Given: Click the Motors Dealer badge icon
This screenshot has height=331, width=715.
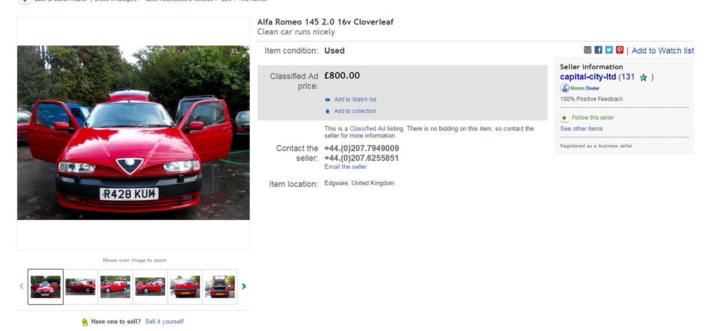Looking at the screenshot, I should 565,88.
